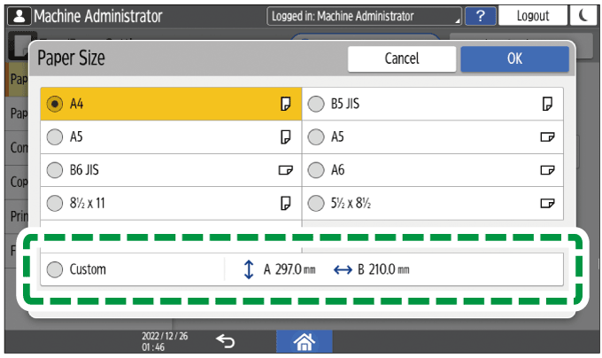Screen dimensions: 602x358
Task: Cancel the Paper Size dialog
Action: (x=401, y=58)
